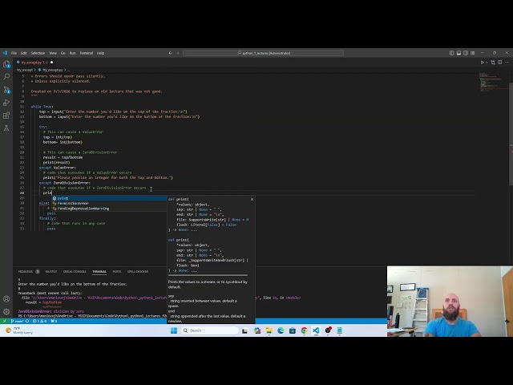
Task: Choose the PermissionError autocomplete suggestion
Action: tap(110, 203)
